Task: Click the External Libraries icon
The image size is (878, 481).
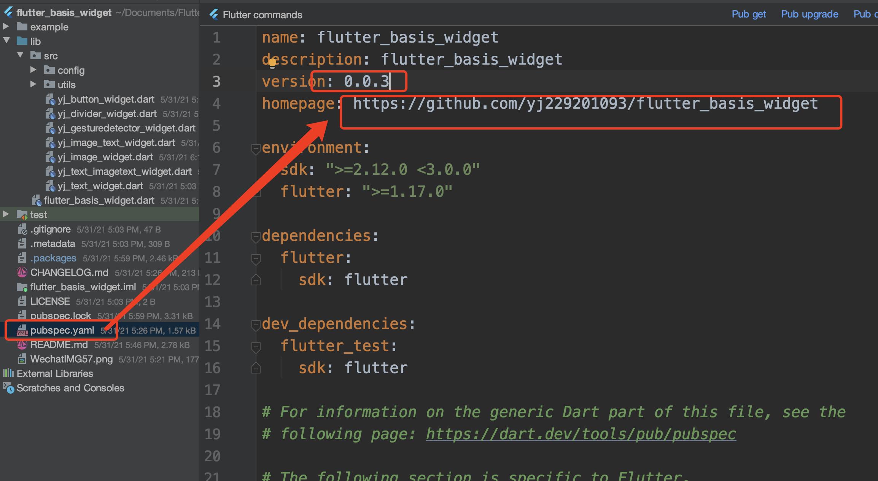Action: pos(8,373)
